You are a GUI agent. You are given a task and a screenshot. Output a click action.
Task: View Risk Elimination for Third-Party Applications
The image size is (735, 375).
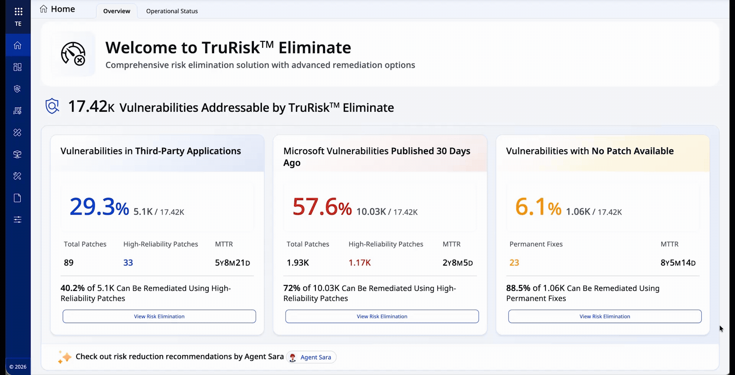pos(159,316)
